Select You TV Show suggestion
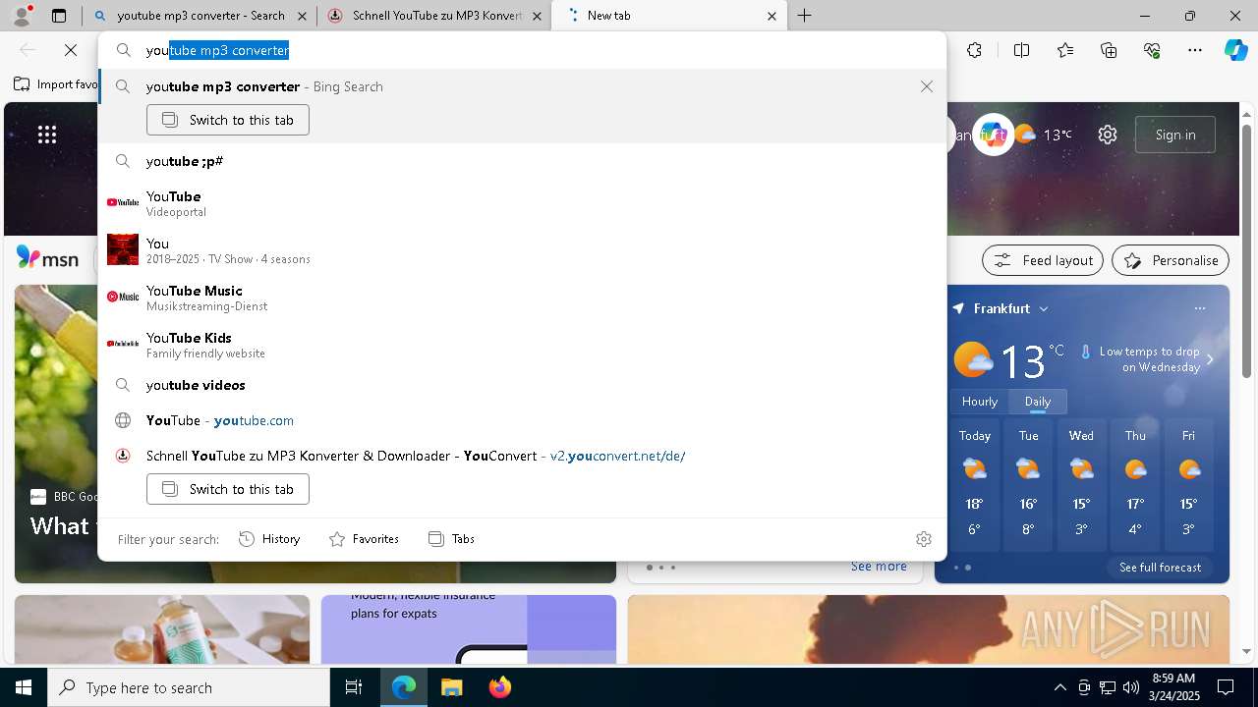The width and height of the screenshot is (1258, 707). (522, 250)
